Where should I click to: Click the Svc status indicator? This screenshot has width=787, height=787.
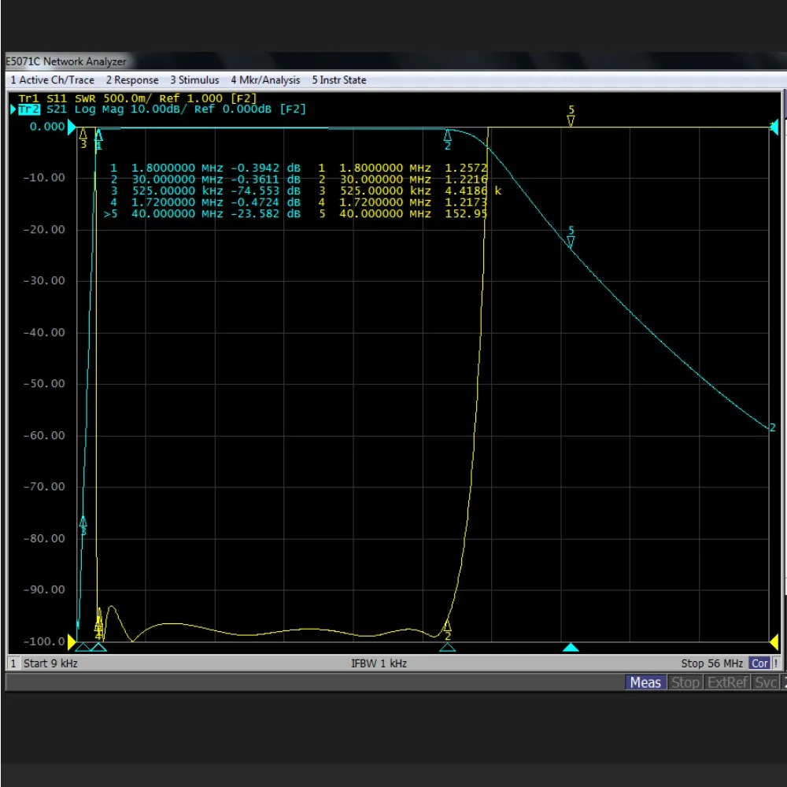click(766, 682)
